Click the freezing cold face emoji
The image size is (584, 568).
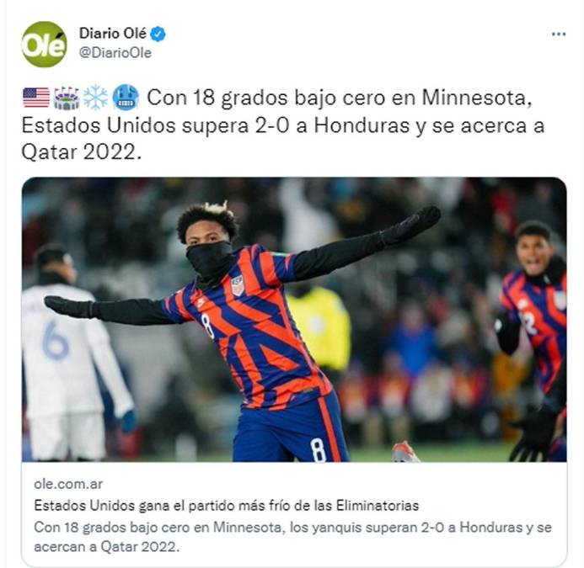point(126,98)
